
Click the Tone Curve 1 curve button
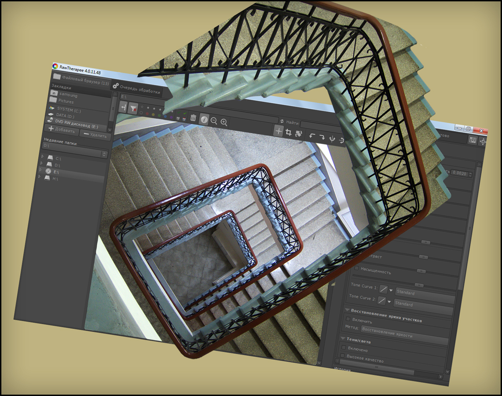pyautogui.click(x=383, y=290)
